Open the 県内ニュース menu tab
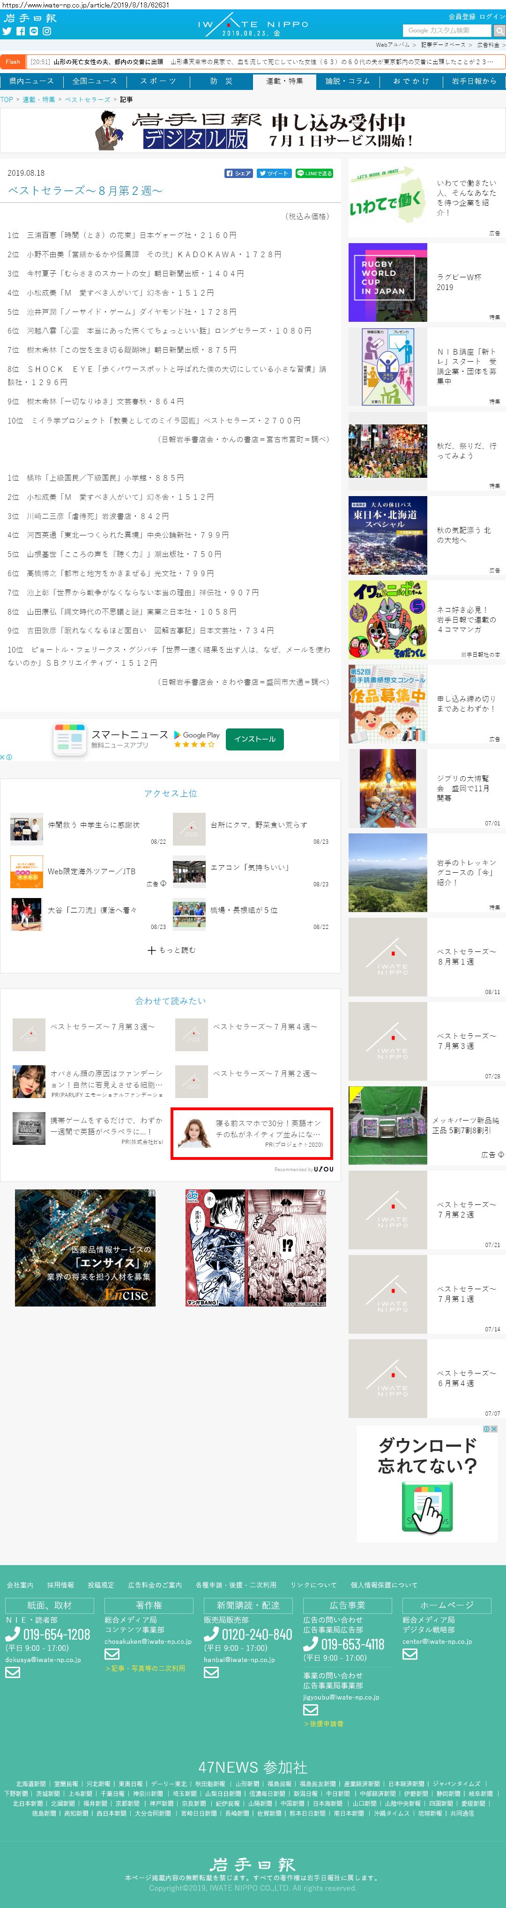This screenshot has width=506, height=1908. tap(32, 81)
